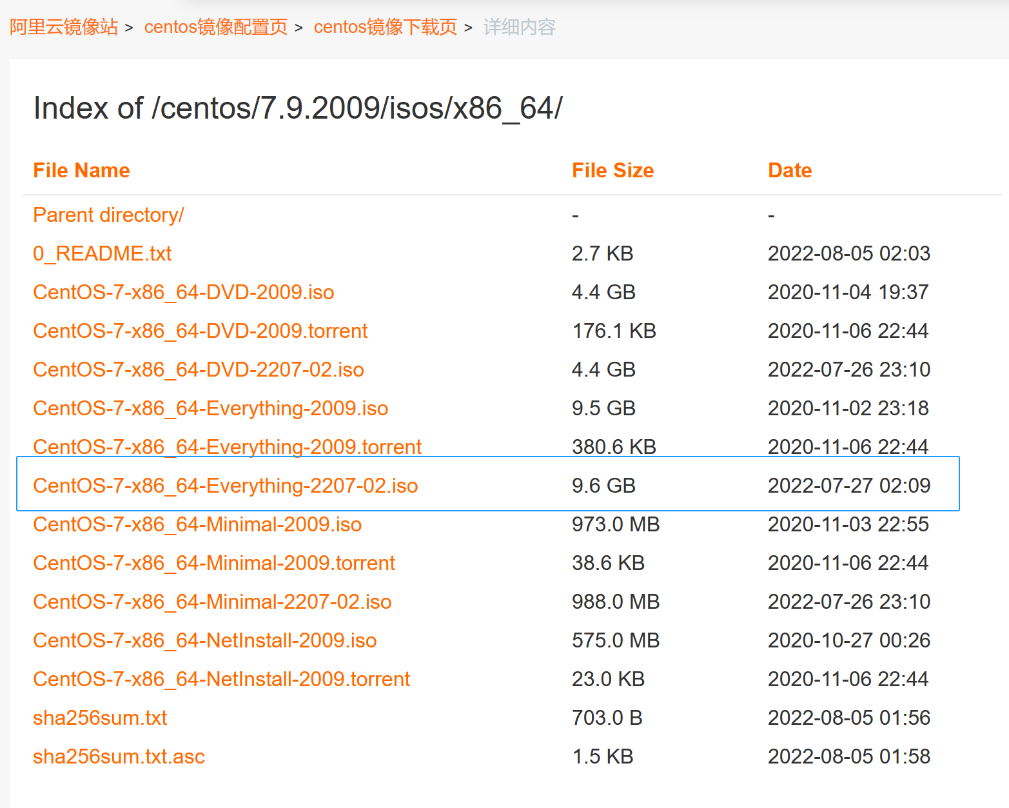Select the date 2020-11-03 22:55
The height and width of the screenshot is (808, 1009).
(848, 524)
